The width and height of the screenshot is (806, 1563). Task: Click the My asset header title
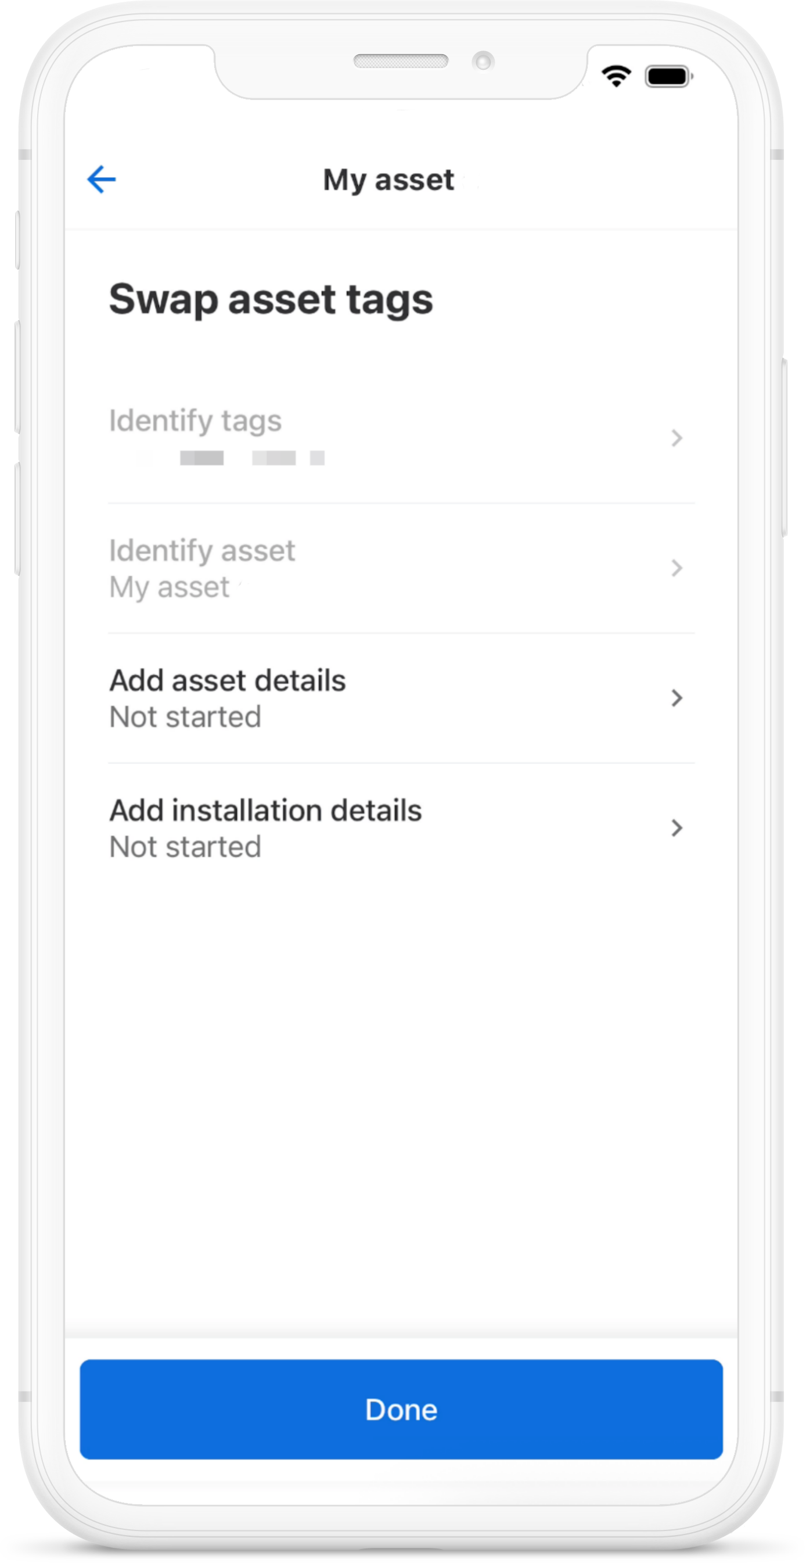388,180
